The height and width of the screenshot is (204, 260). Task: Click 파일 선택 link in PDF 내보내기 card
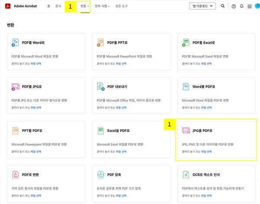click(121, 108)
